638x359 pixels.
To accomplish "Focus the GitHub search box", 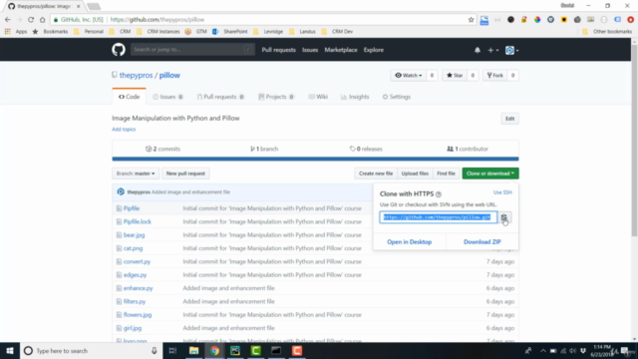I will tap(192, 50).
